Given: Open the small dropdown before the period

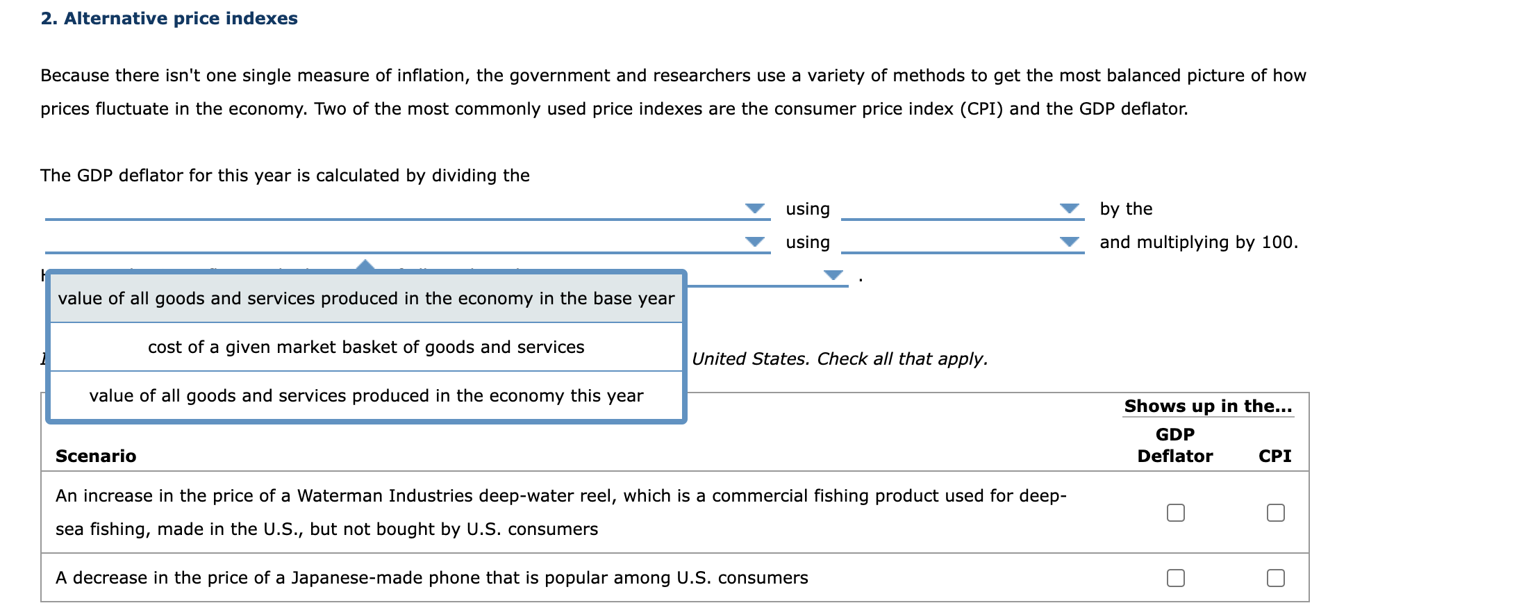Looking at the screenshot, I should [832, 275].
